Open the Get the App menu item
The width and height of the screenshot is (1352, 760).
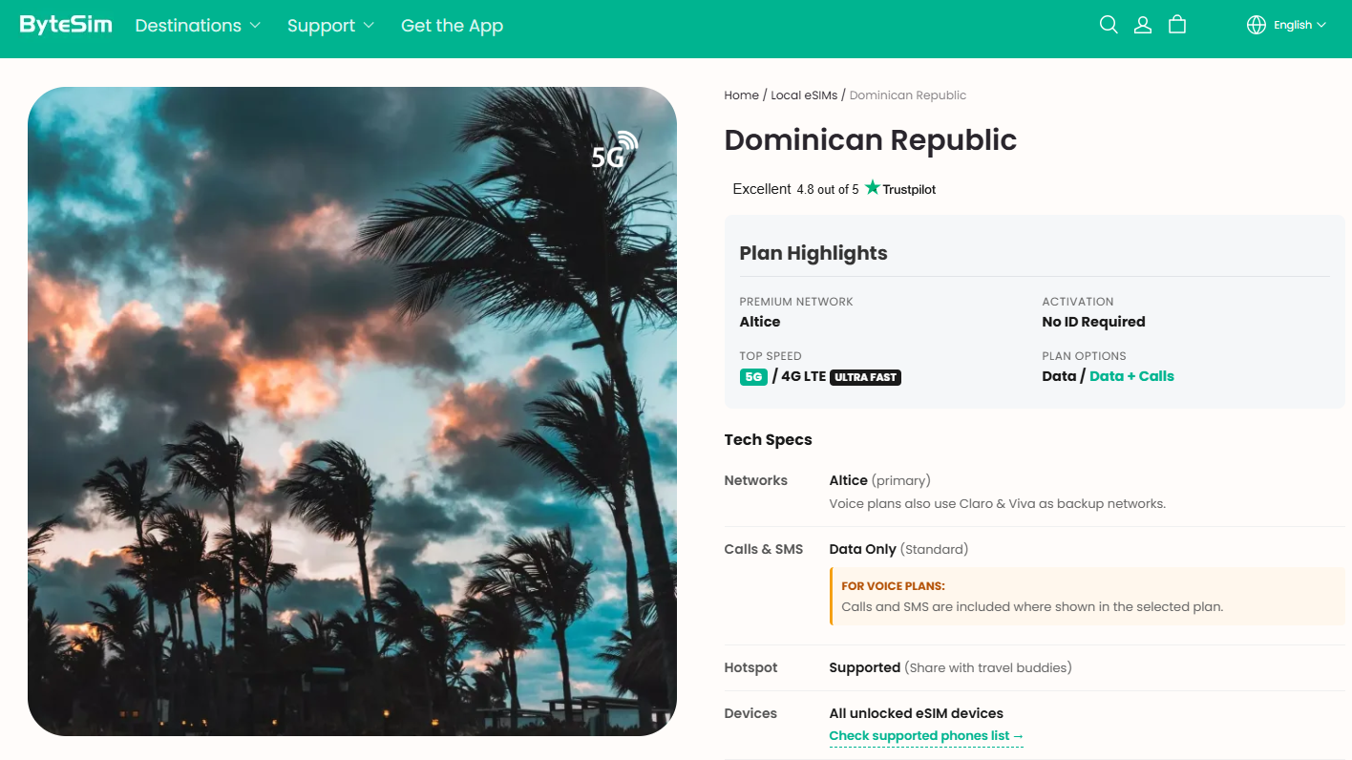click(452, 26)
